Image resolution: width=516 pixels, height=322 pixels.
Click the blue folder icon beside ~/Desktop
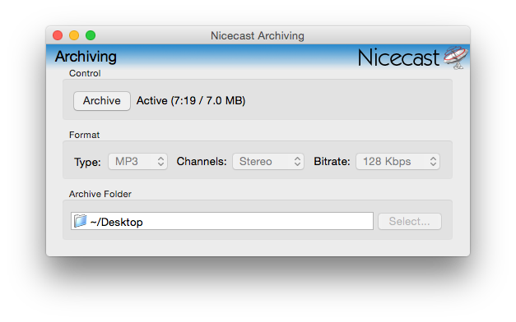(x=80, y=221)
